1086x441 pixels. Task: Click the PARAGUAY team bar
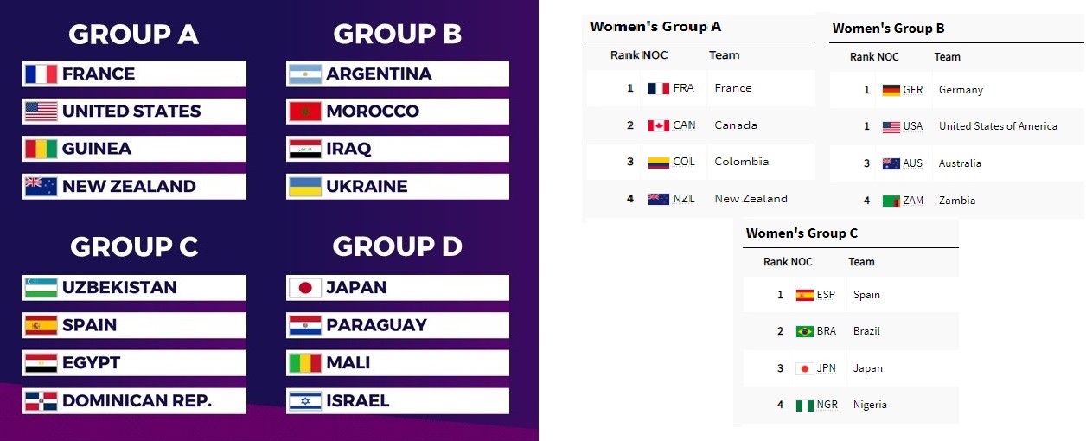398,325
